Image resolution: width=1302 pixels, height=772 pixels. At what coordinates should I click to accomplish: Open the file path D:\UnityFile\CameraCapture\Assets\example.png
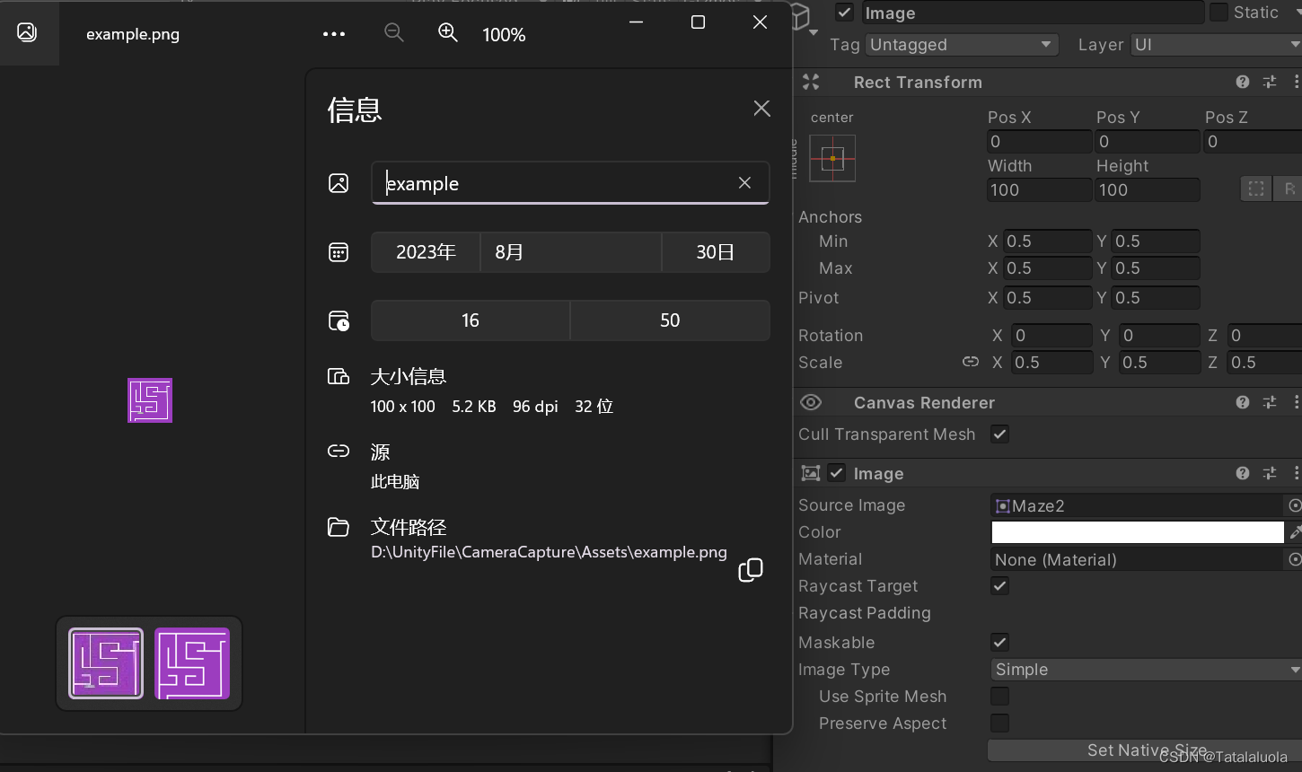pyautogui.click(x=549, y=552)
